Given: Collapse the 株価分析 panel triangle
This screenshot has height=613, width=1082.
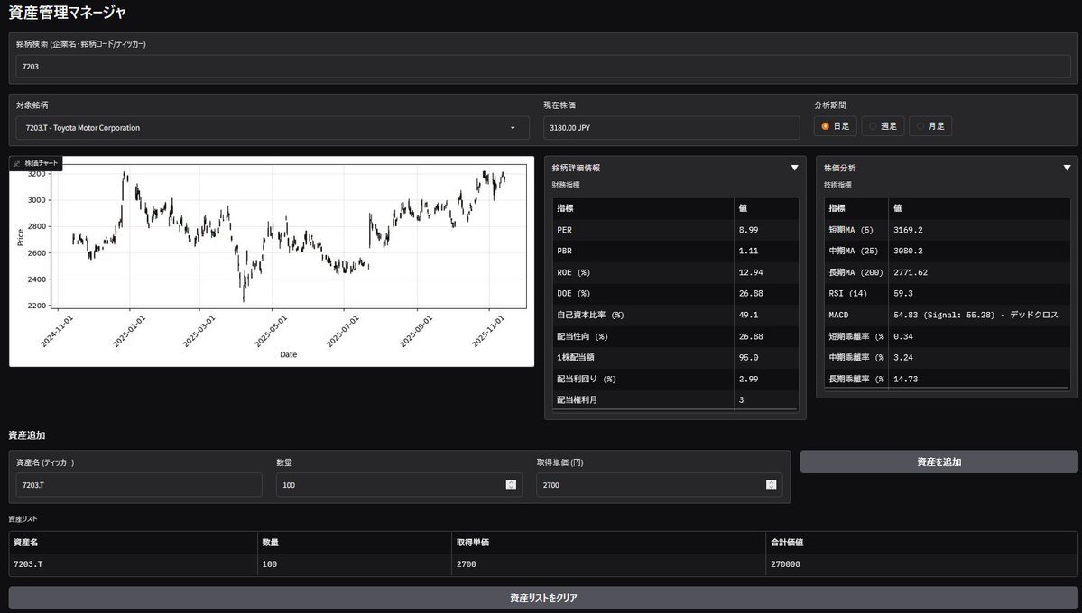Looking at the screenshot, I should 1067,168.
